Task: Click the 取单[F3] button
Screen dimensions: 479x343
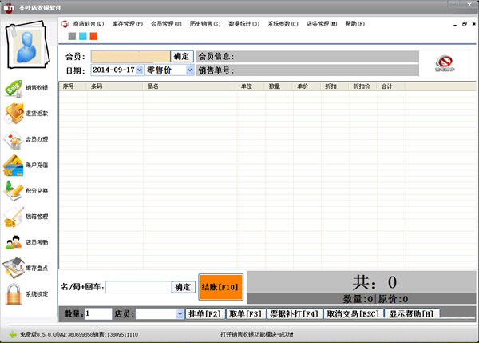Action: [246, 313]
